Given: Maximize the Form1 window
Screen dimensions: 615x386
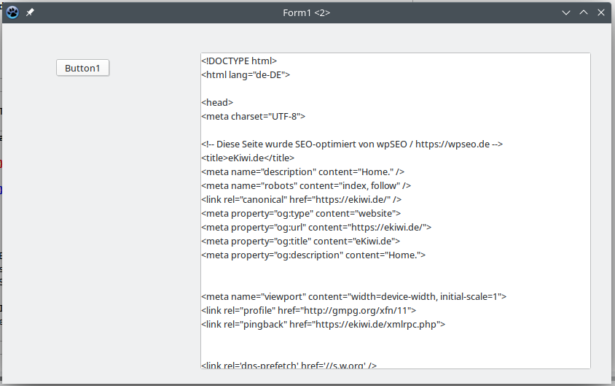Looking at the screenshot, I should [x=584, y=12].
